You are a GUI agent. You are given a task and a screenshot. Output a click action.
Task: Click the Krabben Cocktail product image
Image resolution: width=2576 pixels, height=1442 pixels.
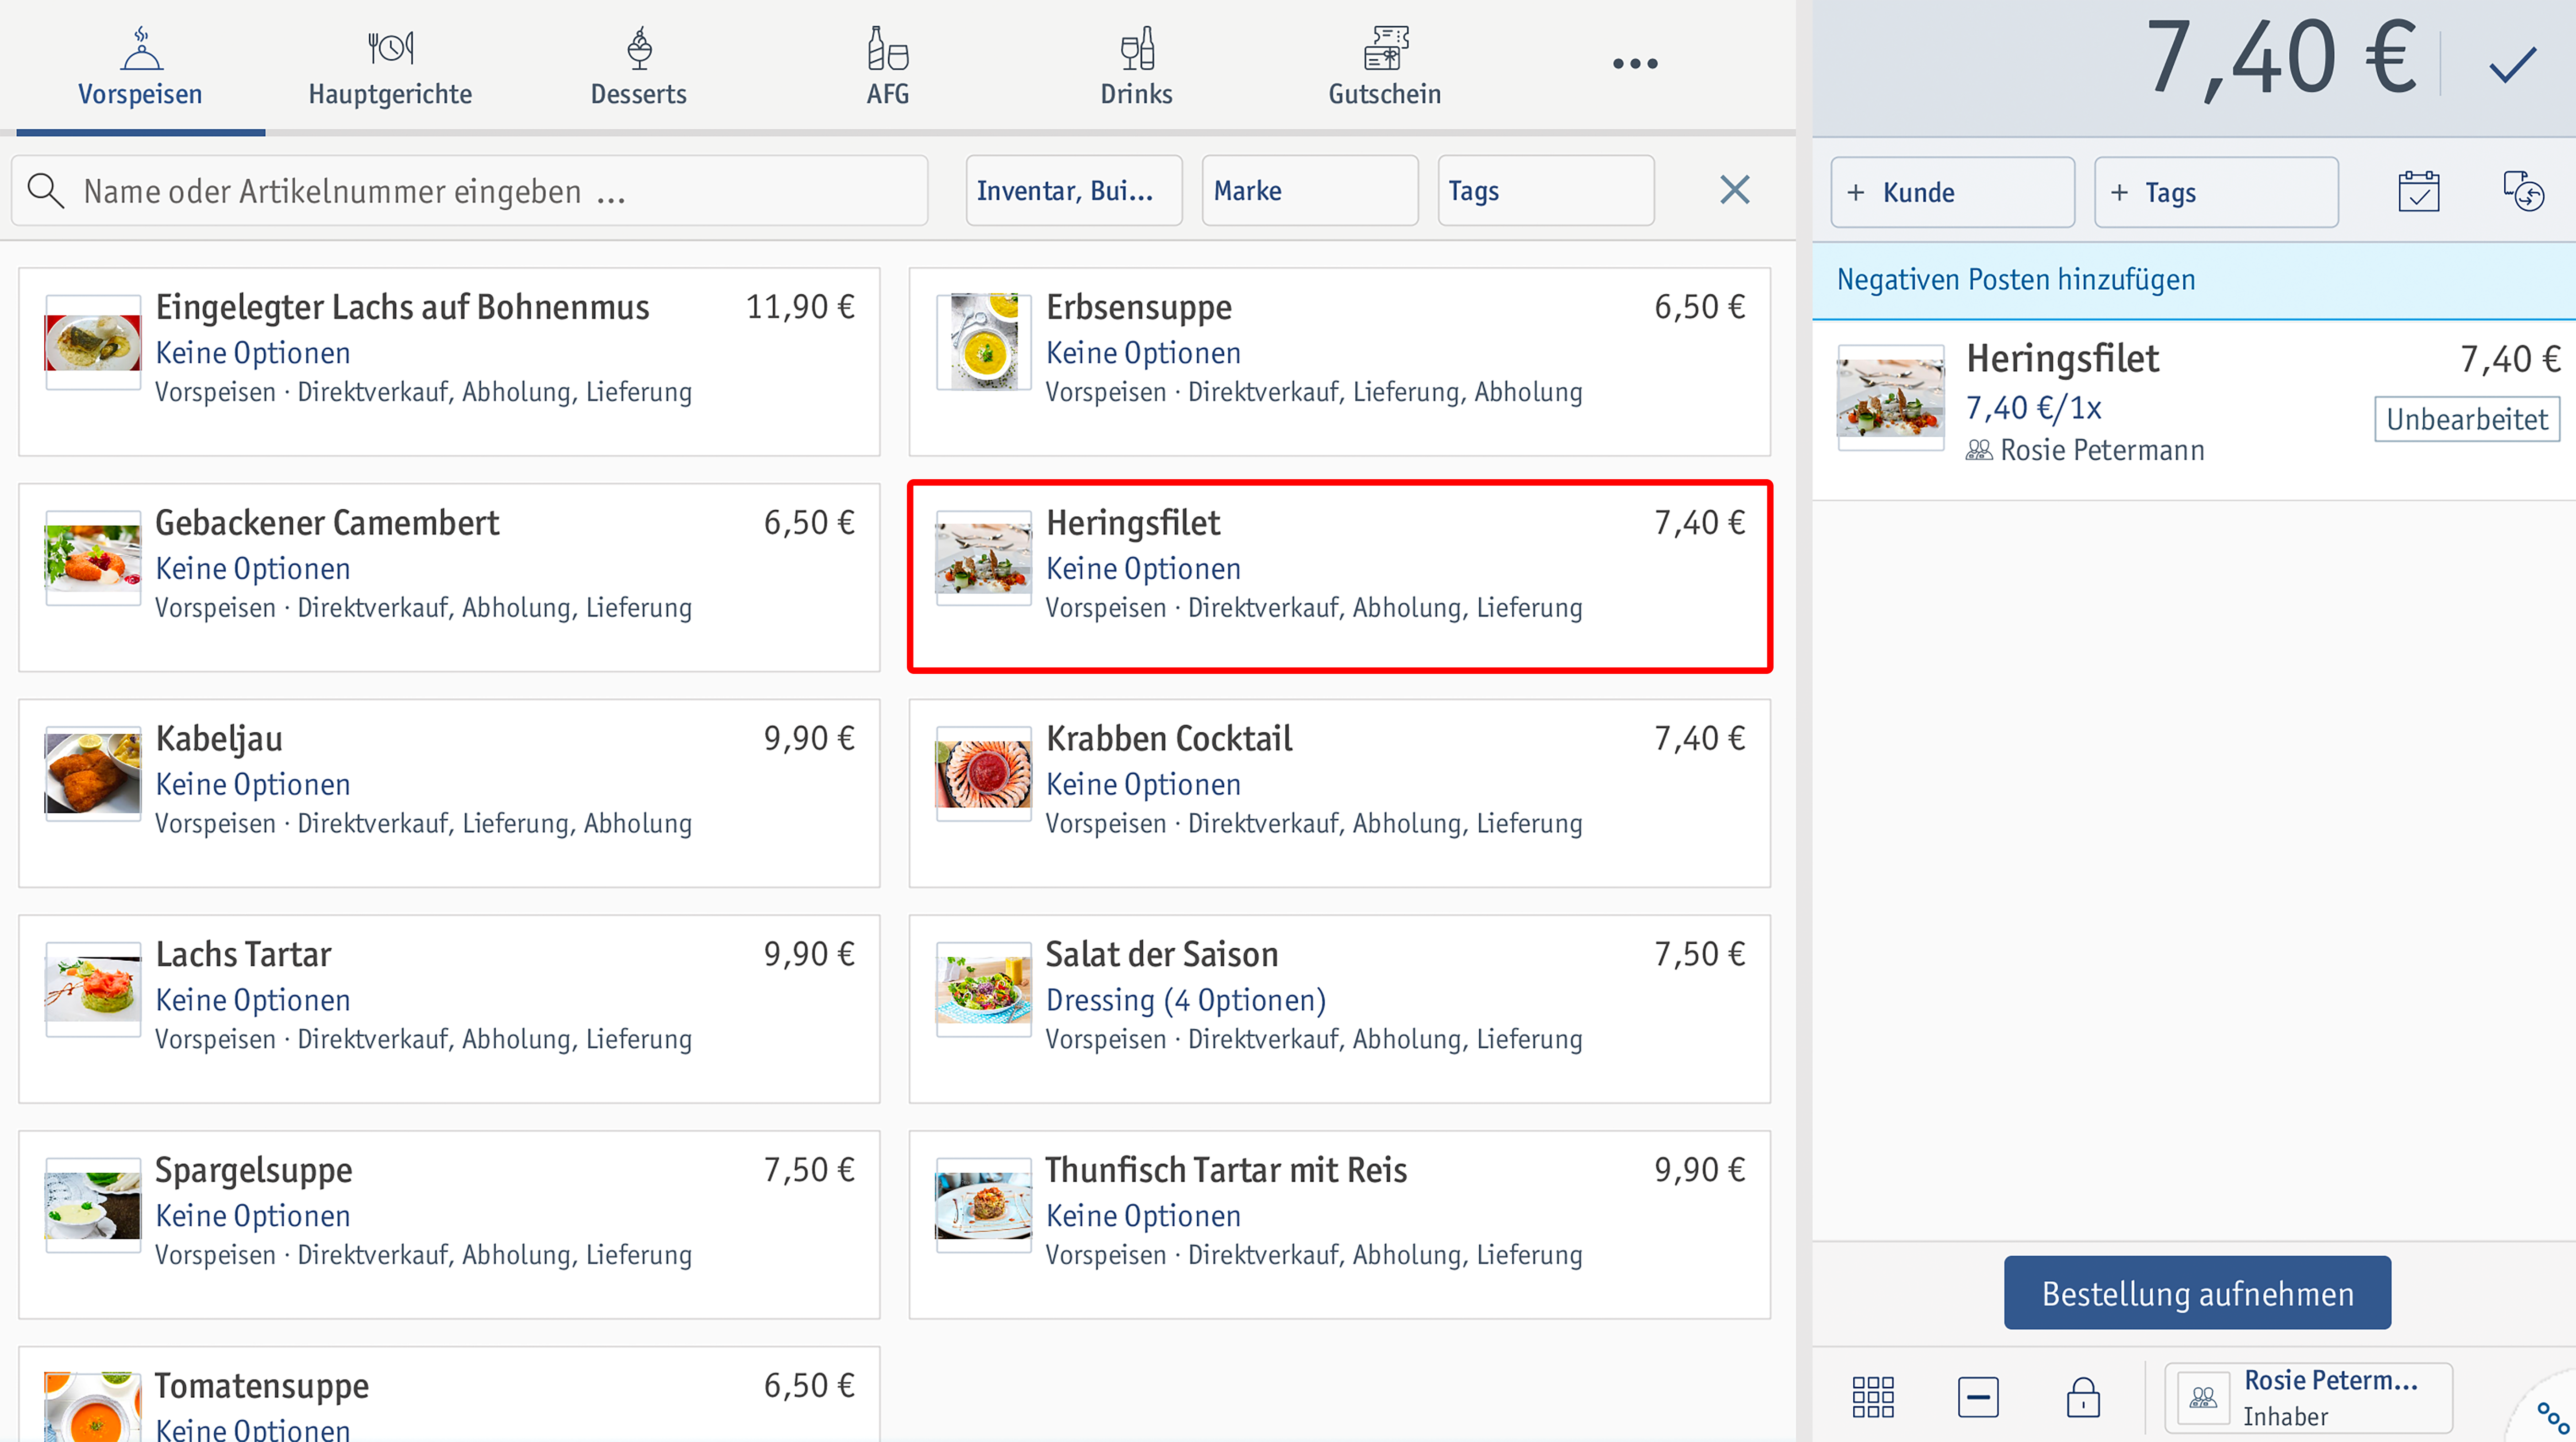(x=983, y=773)
